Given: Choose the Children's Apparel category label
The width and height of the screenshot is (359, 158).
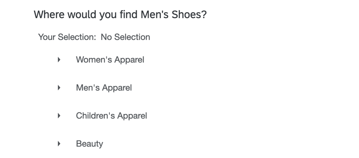Looking at the screenshot, I should pyautogui.click(x=112, y=116).
